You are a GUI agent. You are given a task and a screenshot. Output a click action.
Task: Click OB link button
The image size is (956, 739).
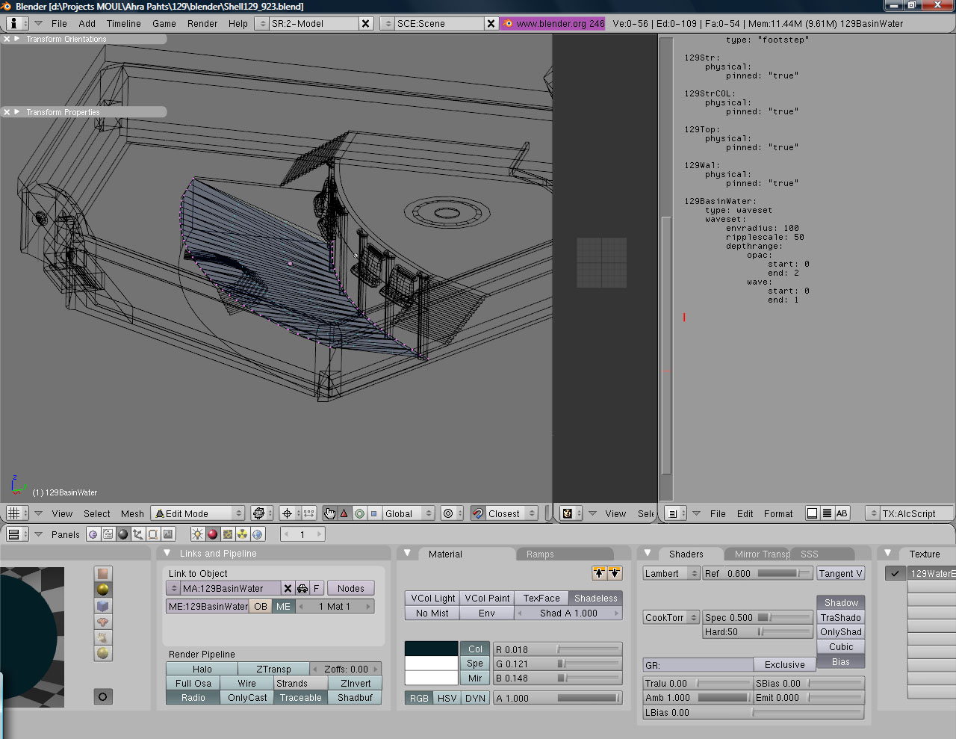click(x=261, y=607)
